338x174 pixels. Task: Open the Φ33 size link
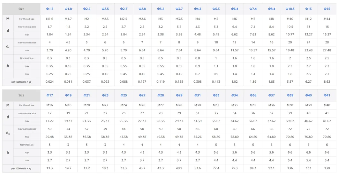coord(216,95)
